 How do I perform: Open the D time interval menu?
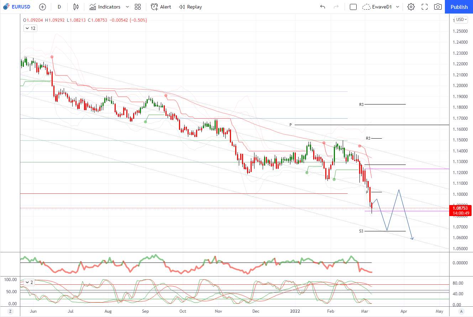point(59,7)
